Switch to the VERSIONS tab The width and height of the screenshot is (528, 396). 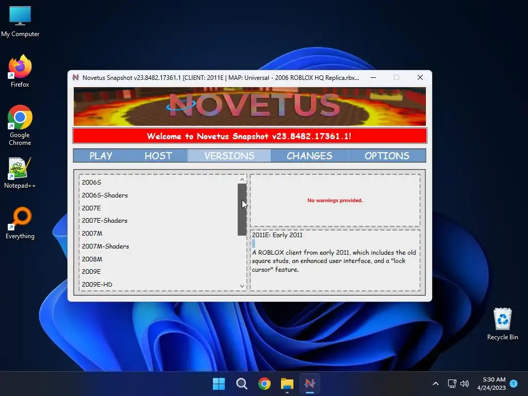229,156
